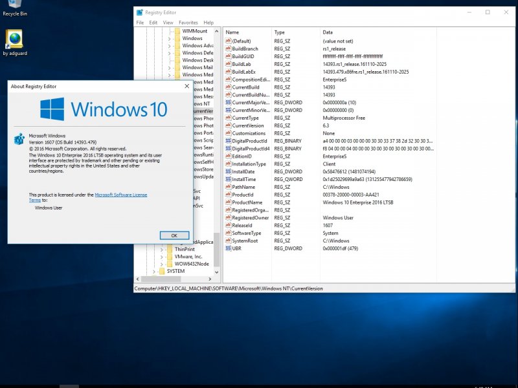This screenshot has height=388, width=518.
Task: Click the CurrentVersion value icon
Action: point(228,125)
